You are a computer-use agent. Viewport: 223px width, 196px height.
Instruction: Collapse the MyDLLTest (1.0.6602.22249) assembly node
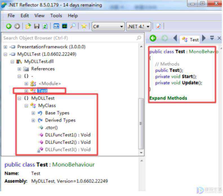coord(5,54)
